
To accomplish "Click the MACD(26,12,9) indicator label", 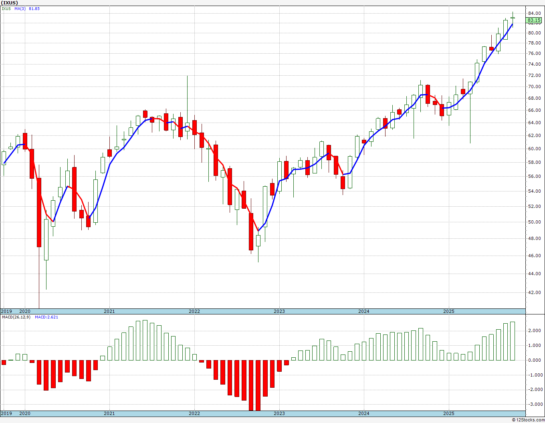I will (x=16, y=317).
